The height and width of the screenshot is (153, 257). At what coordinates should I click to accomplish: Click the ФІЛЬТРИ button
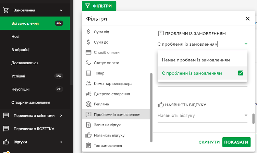(99, 6)
